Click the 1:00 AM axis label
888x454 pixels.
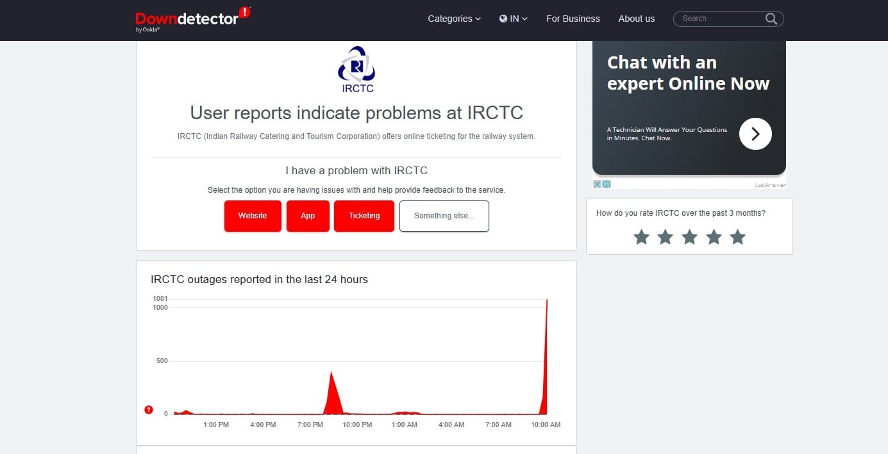coord(405,425)
